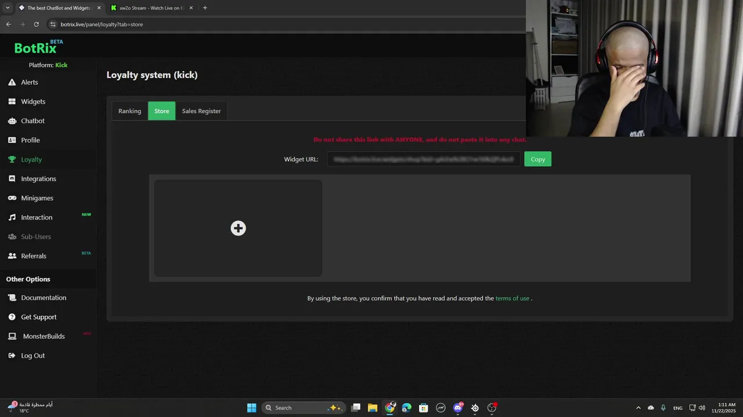
Task: Open a new browser tab
Action: click(205, 8)
